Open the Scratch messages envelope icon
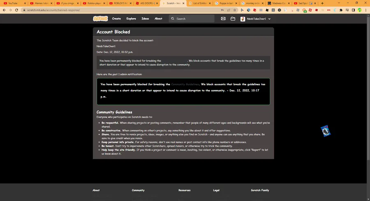The width and height of the screenshot is (370, 201). [x=223, y=19]
